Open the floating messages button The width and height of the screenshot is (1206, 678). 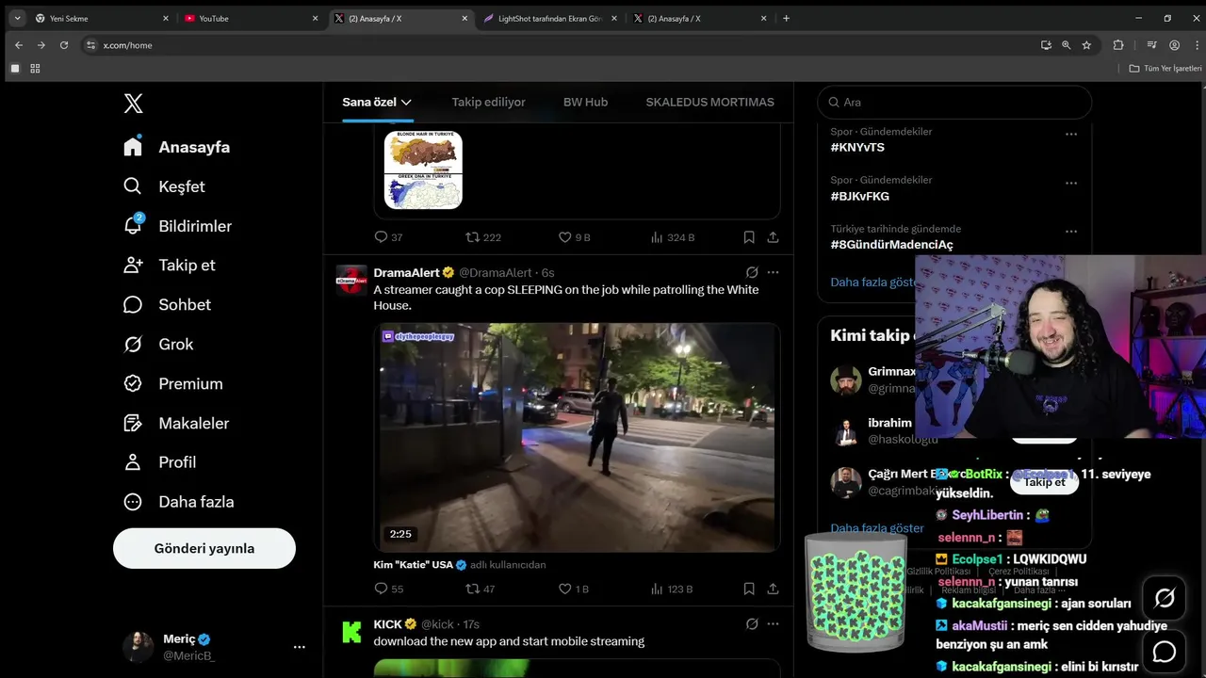pyautogui.click(x=1165, y=652)
